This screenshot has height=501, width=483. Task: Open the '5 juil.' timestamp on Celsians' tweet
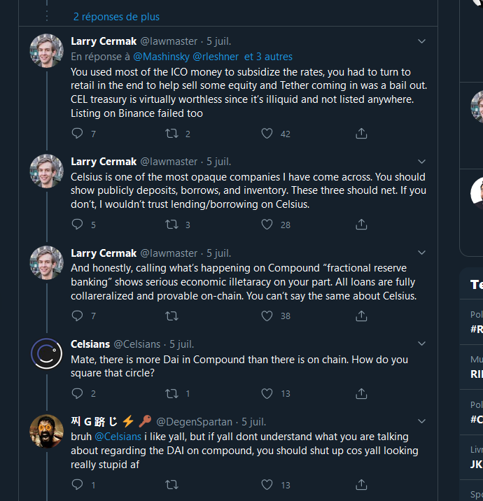(182, 344)
